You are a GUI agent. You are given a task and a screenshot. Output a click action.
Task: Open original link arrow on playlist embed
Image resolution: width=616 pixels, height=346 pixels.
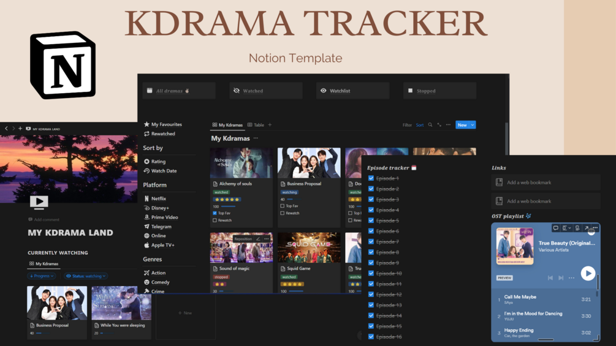click(x=587, y=228)
